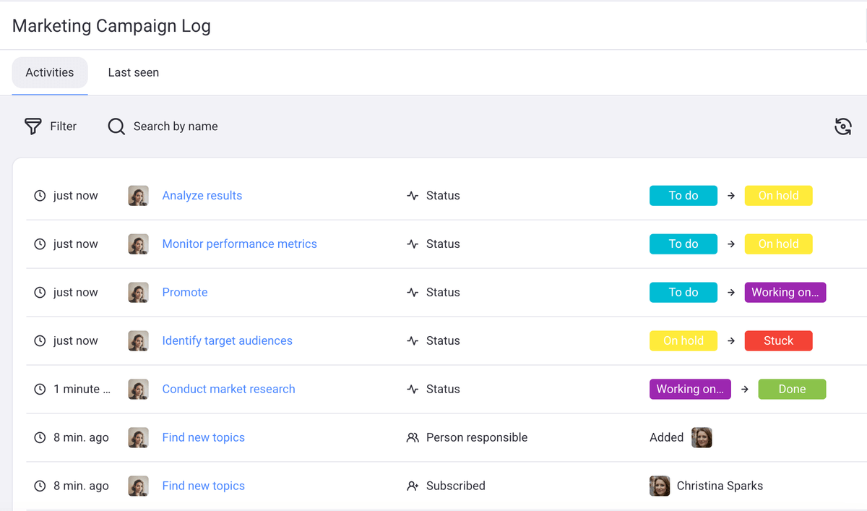
Task: Click Christina Sparks' profile picture
Action: tap(660, 486)
